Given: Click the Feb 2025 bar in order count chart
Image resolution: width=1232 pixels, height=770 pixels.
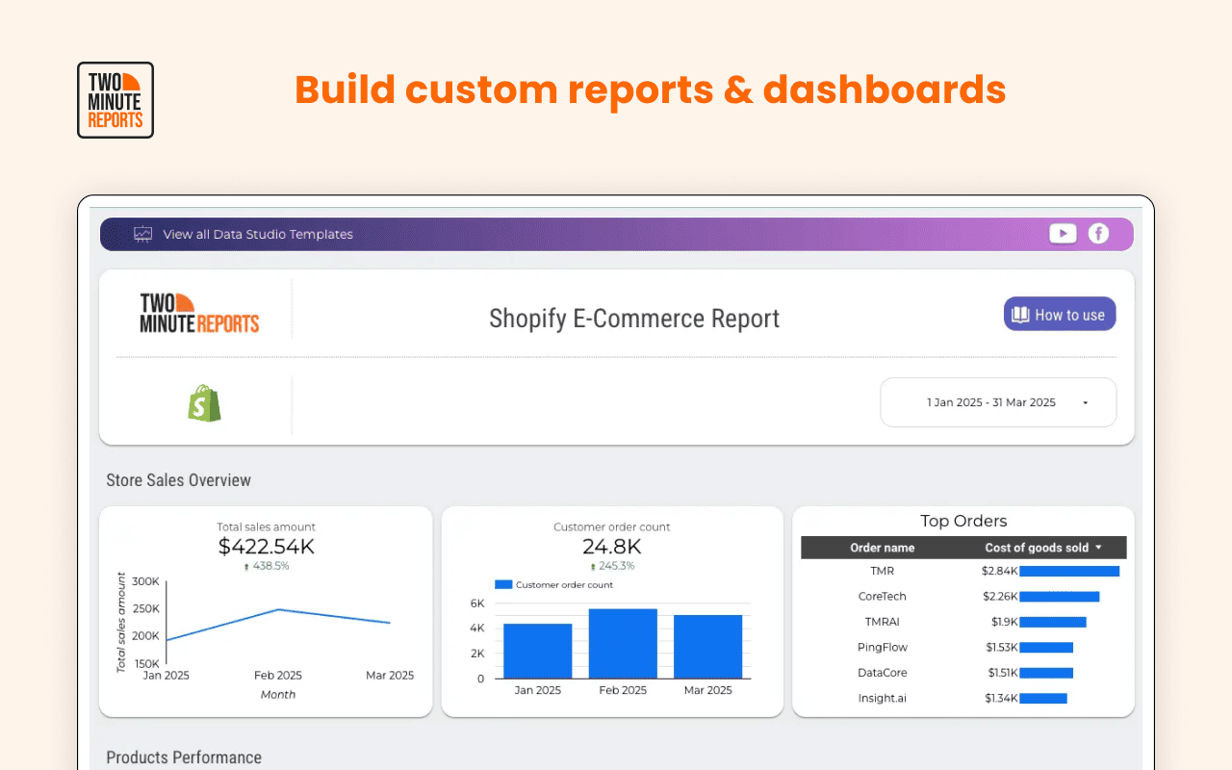Looking at the screenshot, I should click(623, 643).
